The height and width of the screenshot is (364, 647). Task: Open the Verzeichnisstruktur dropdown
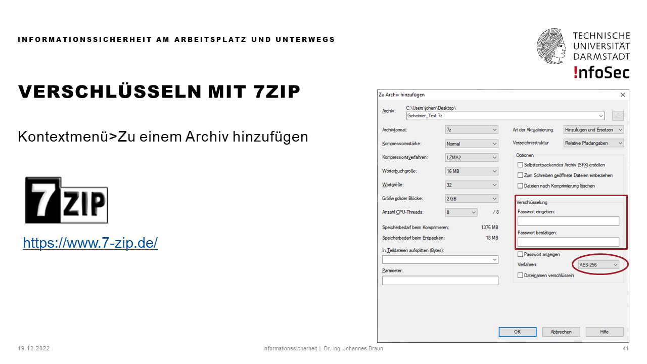(594, 143)
